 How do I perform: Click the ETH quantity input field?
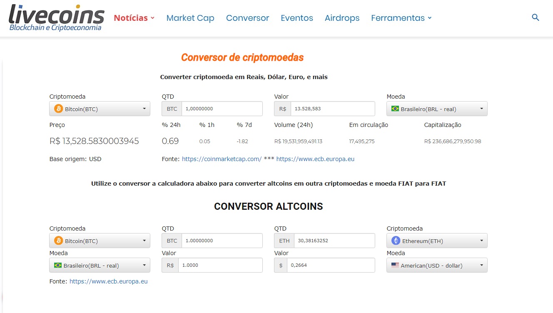click(334, 241)
